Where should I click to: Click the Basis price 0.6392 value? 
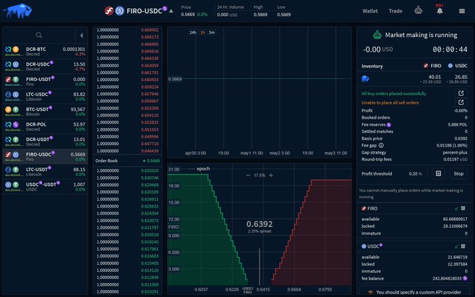461,138
